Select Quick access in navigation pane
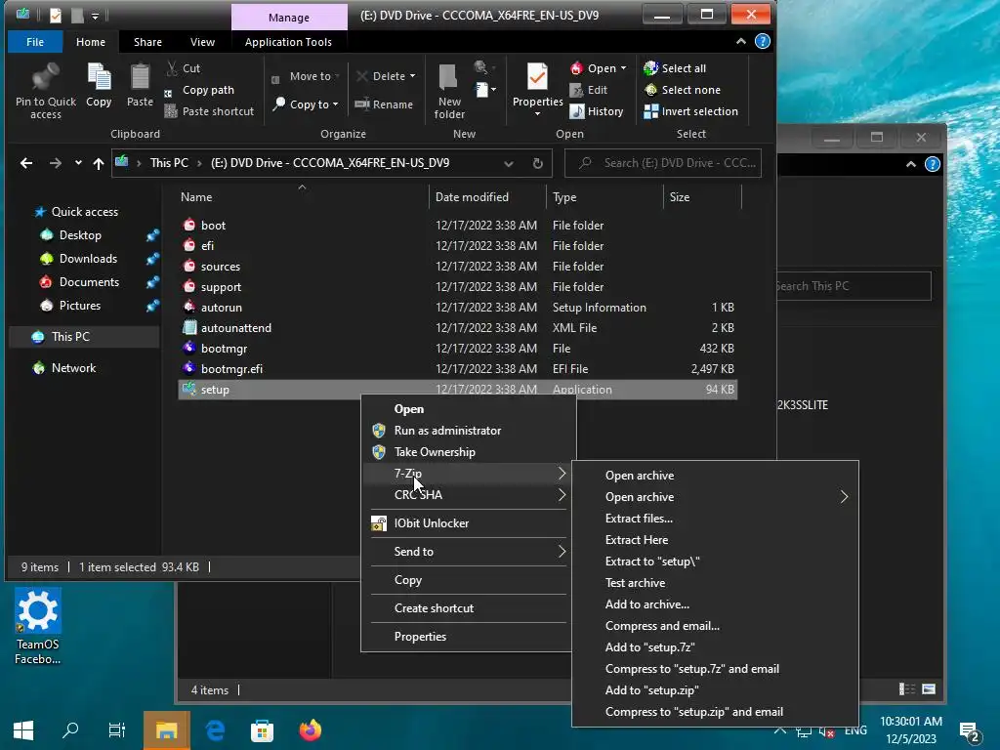Viewport: 1000px width, 750px height. pos(85,212)
